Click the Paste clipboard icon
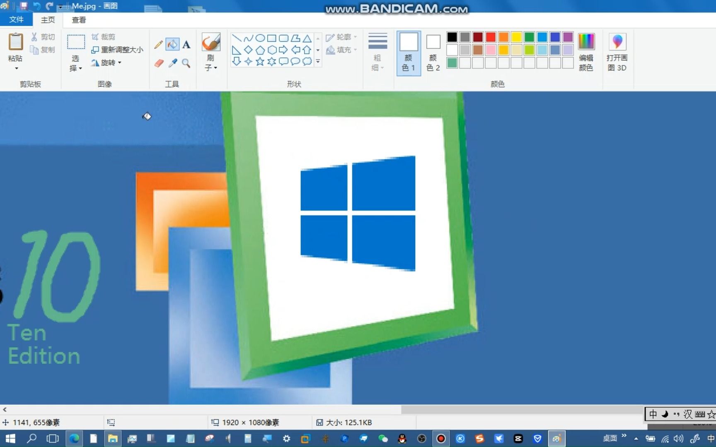Image resolution: width=716 pixels, height=447 pixels. click(x=16, y=42)
